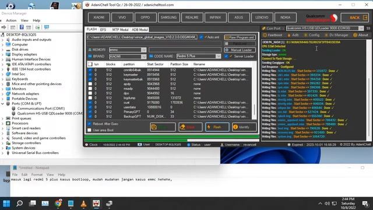Open taskbar Search

click(19, 204)
